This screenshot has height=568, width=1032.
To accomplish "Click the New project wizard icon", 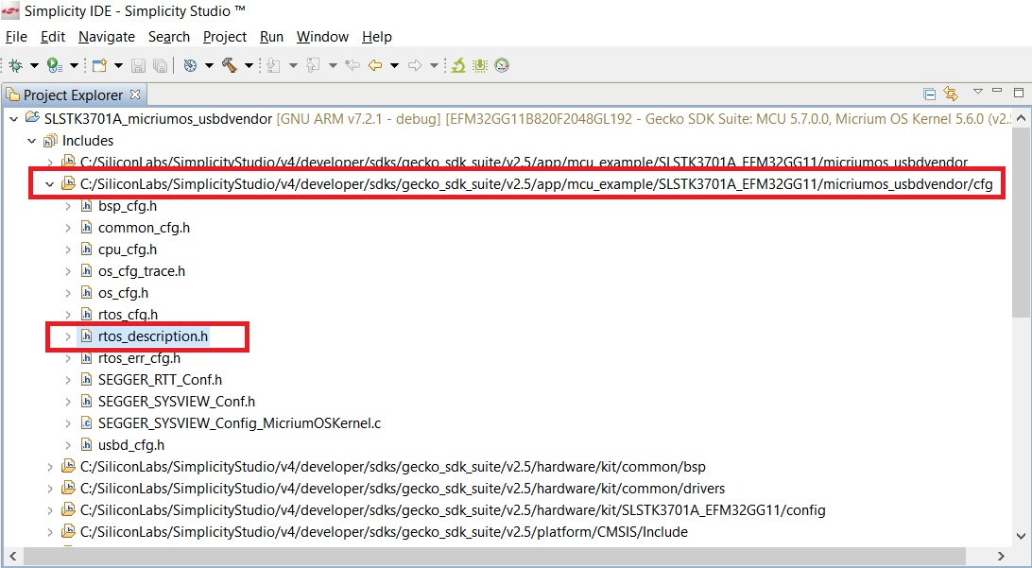I will pyautogui.click(x=99, y=65).
